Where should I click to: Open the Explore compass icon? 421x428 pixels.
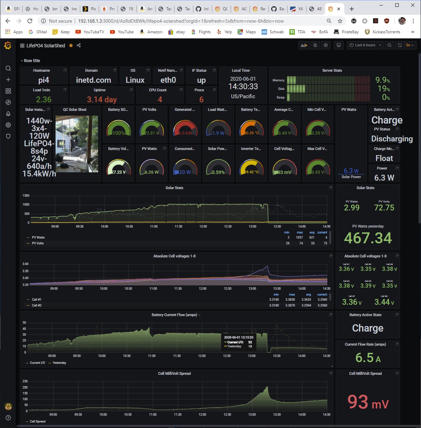point(8,102)
